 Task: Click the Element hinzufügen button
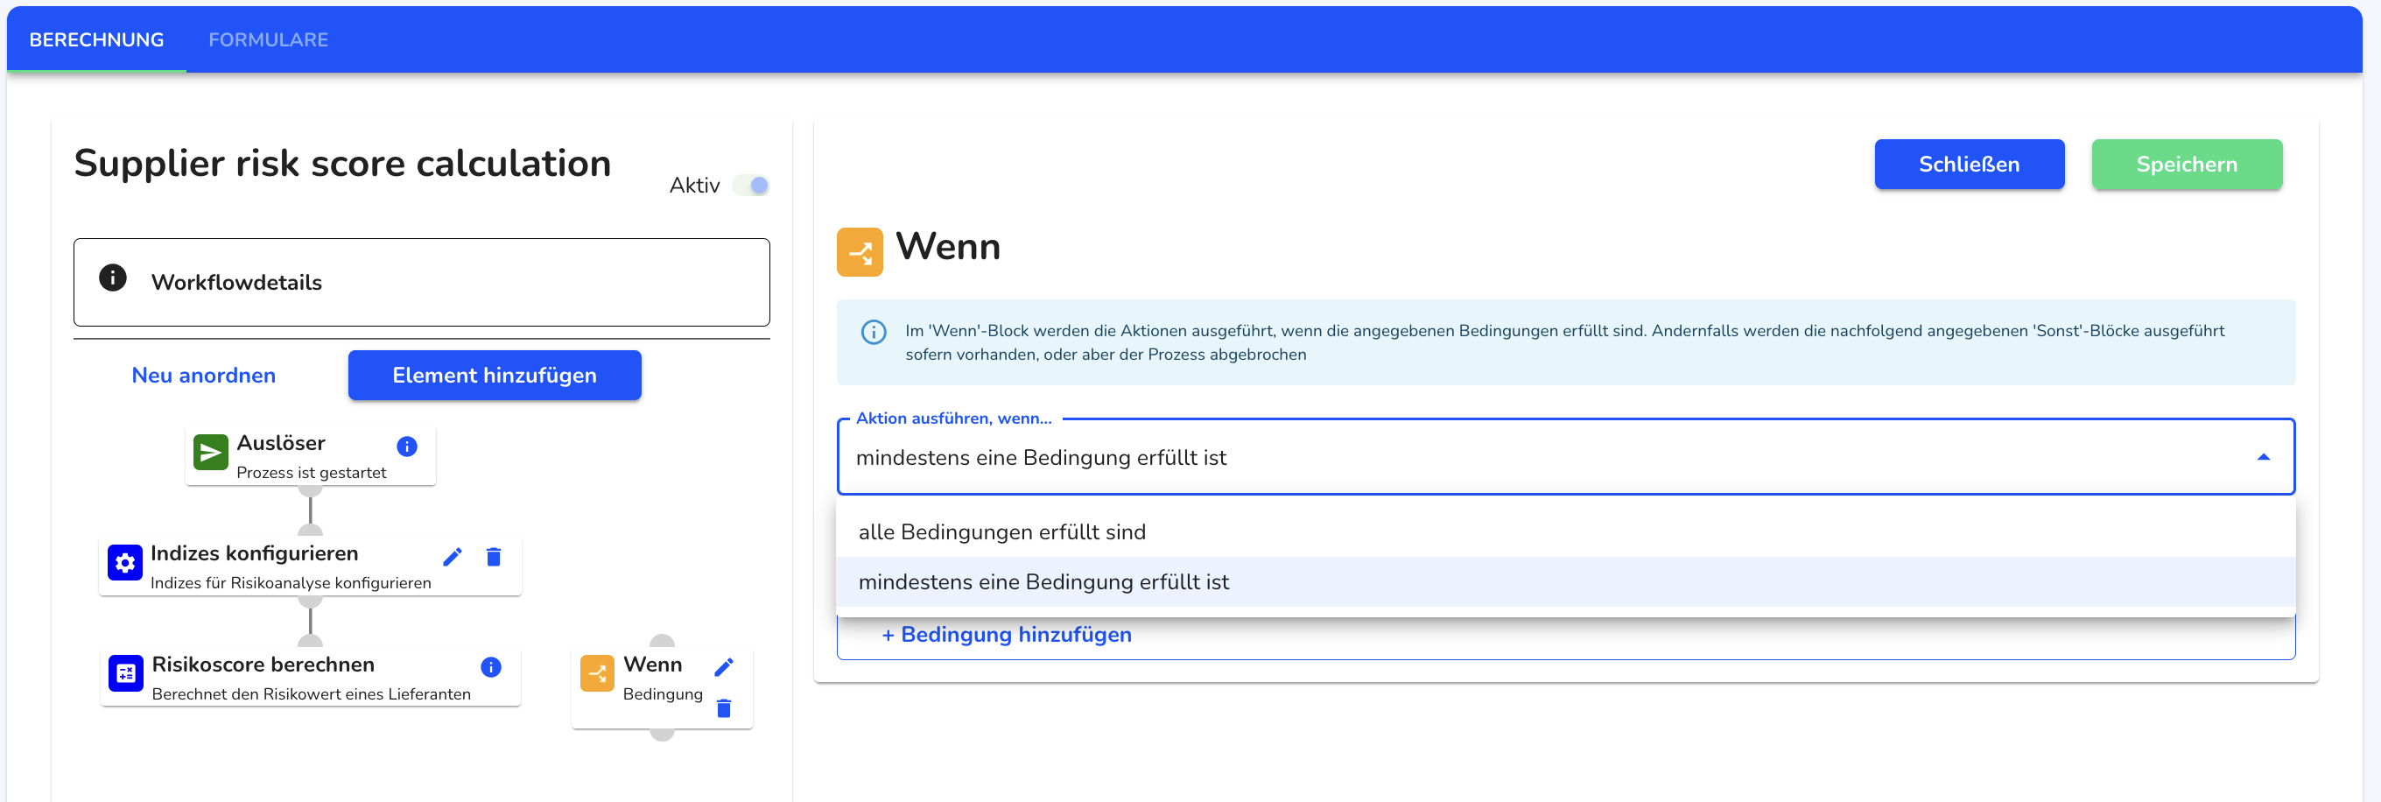pos(495,375)
